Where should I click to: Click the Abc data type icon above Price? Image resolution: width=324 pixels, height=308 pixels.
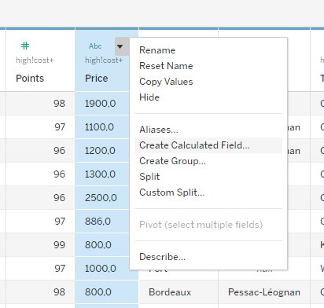click(95, 46)
